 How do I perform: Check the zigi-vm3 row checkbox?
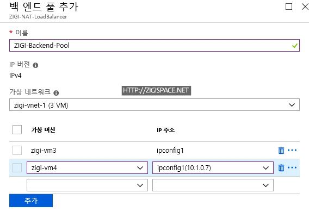[x=17, y=151]
